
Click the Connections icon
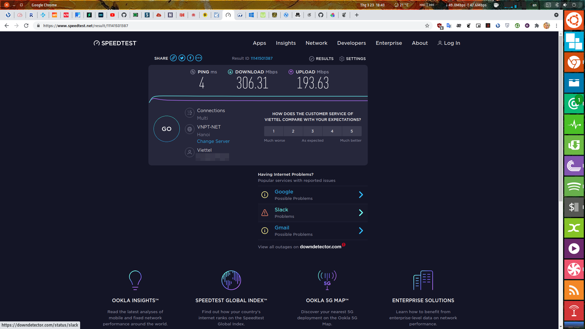click(x=190, y=113)
